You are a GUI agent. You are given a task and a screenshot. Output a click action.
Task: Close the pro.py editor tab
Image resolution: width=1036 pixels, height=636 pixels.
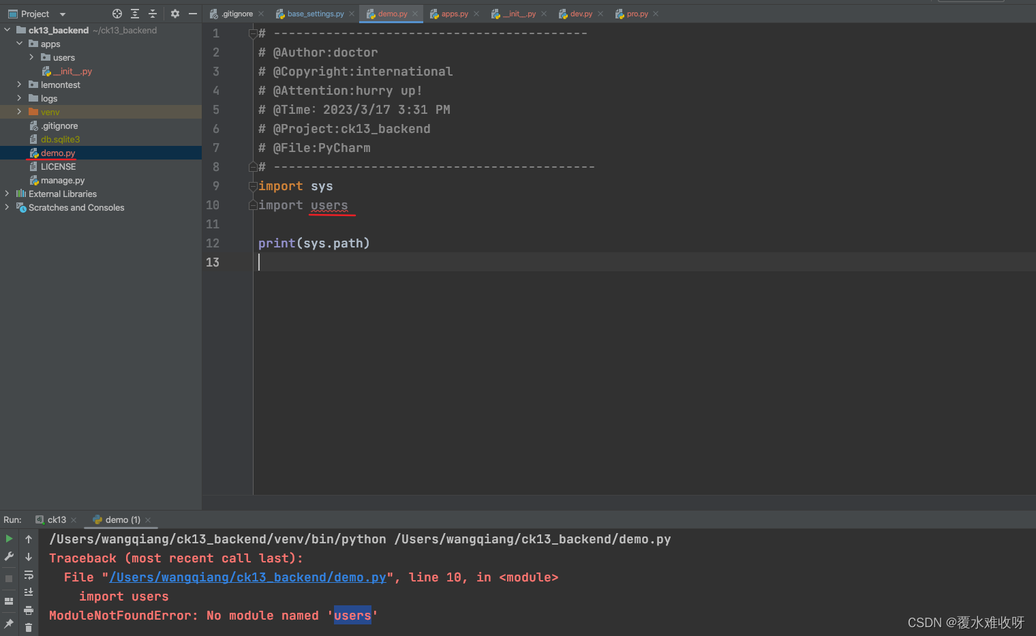656,14
